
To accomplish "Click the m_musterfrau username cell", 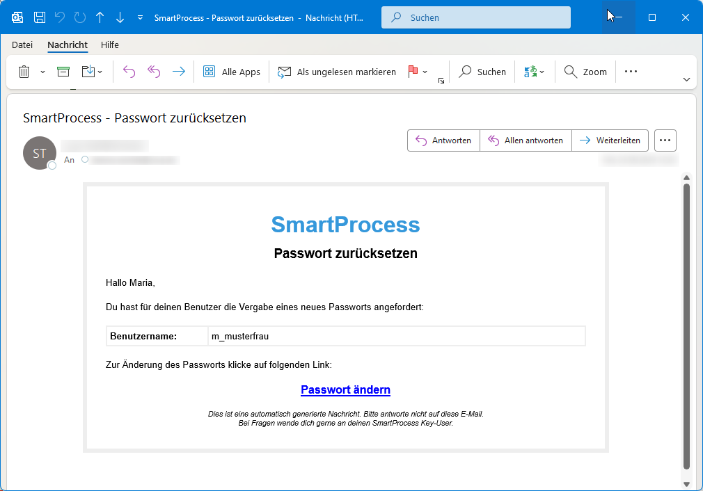I will coord(397,336).
